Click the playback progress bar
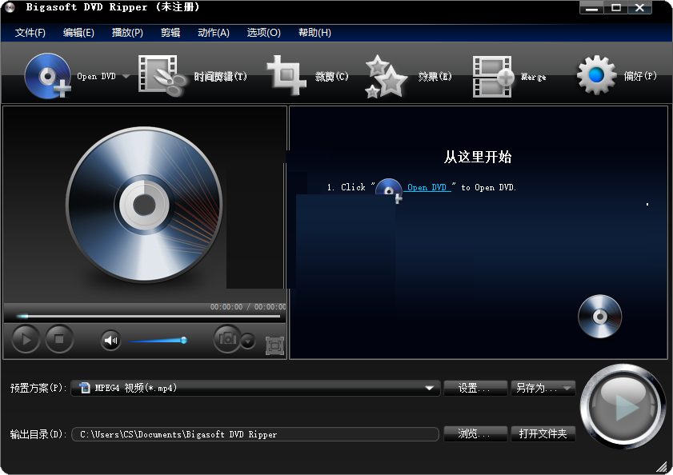673x475 pixels. click(x=148, y=316)
